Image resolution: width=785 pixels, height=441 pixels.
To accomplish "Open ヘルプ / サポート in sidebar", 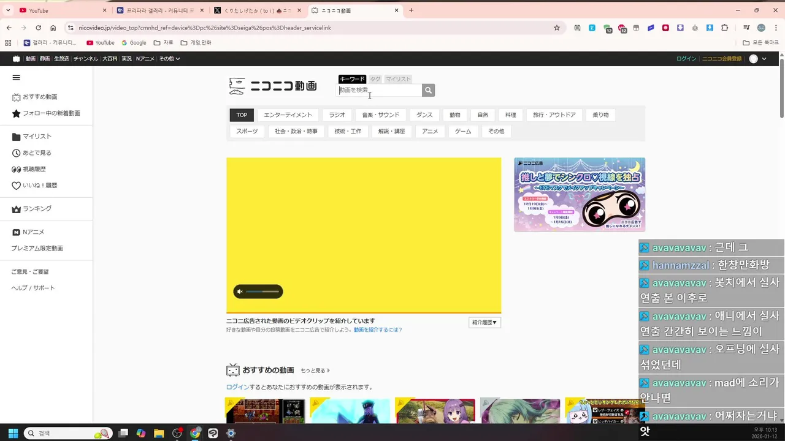I will coord(33,288).
